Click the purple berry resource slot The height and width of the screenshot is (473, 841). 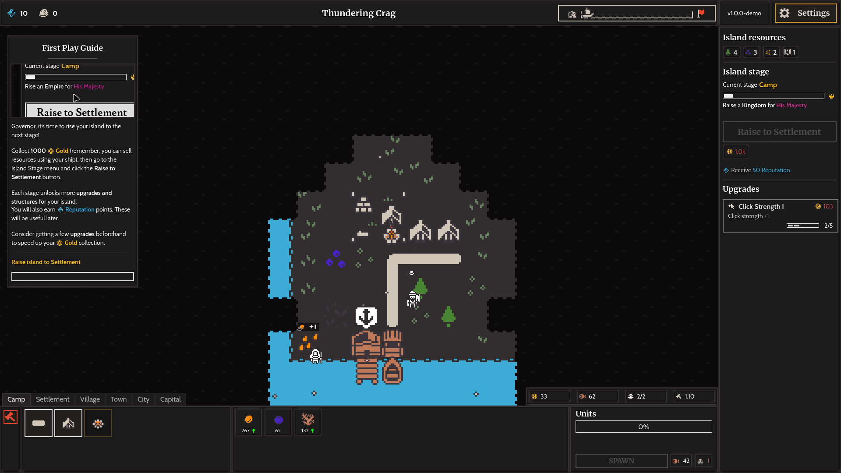click(x=278, y=422)
